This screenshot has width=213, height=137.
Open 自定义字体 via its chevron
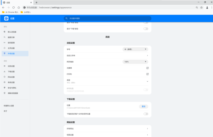(x=147, y=55)
